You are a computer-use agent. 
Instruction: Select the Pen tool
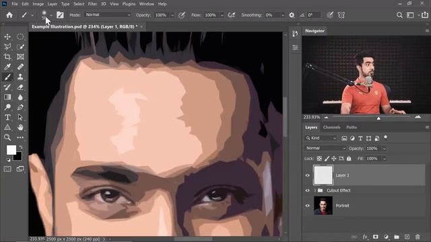point(20,107)
